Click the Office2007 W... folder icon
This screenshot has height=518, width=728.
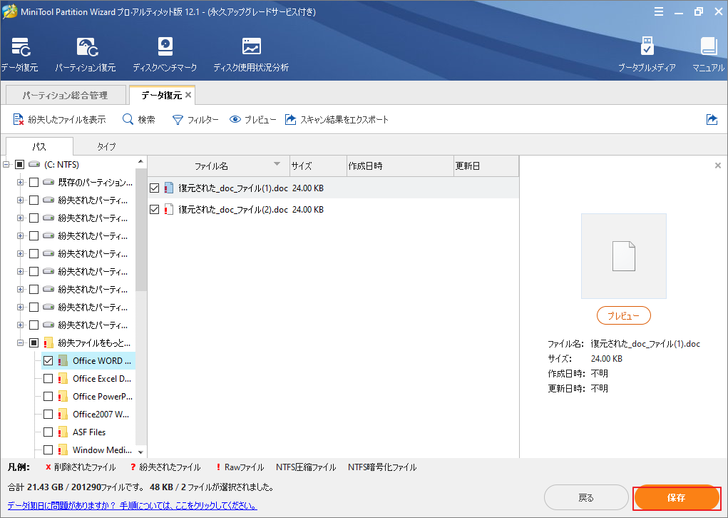coord(63,414)
